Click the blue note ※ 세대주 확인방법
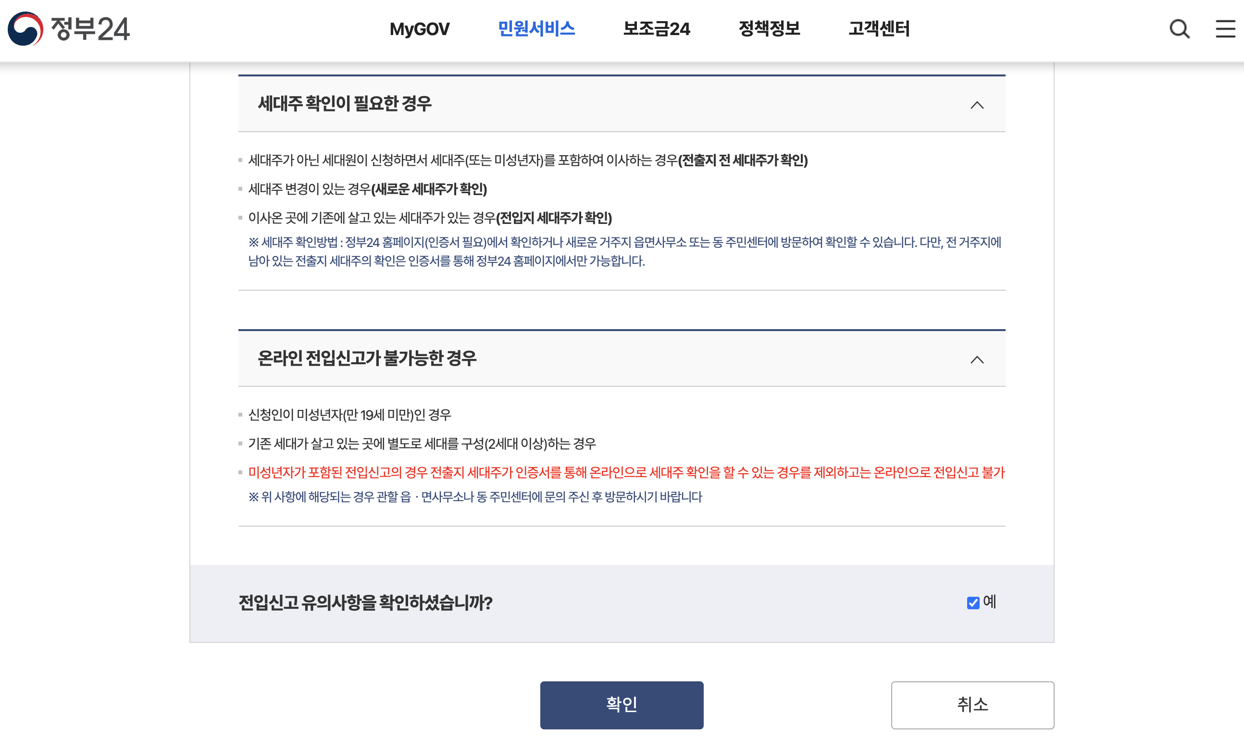1244x739 pixels. 624,251
